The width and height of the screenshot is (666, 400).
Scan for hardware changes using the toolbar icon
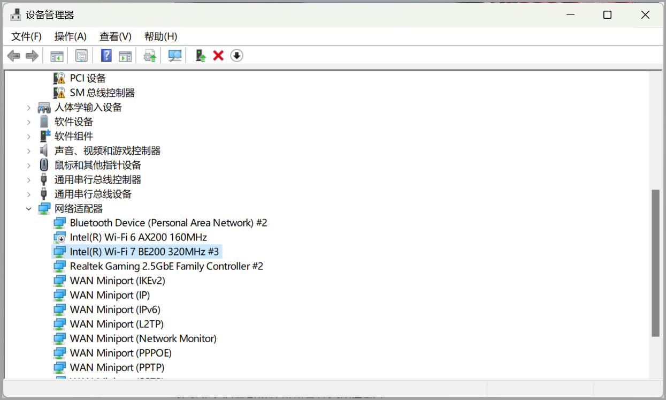[x=175, y=56]
